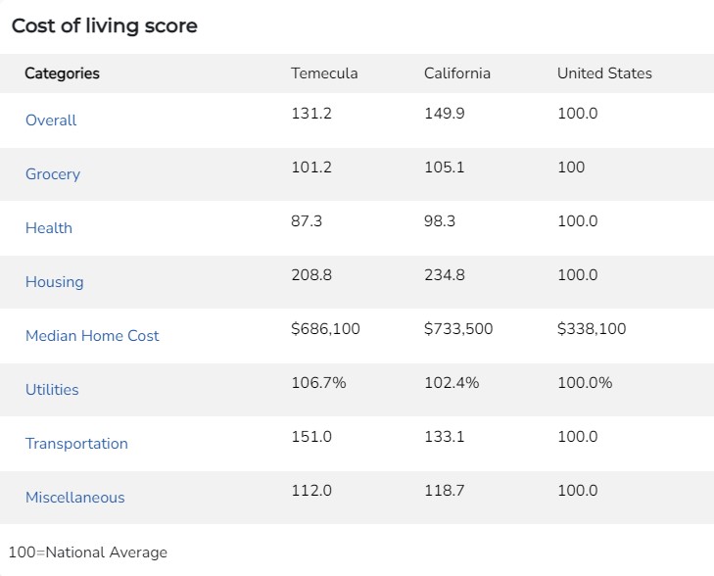Viewport: 714px width, 576px height.
Task: Open the Median Home Cost link
Action: tap(92, 336)
